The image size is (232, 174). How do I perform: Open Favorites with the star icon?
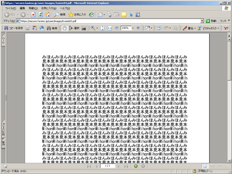click(x=77, y=14)
